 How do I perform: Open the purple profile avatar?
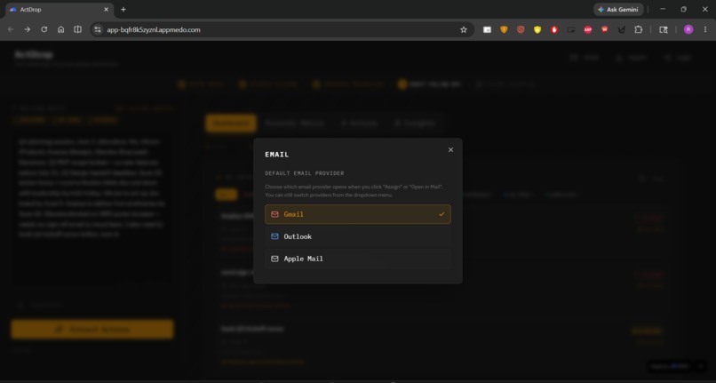coord(688,29)
